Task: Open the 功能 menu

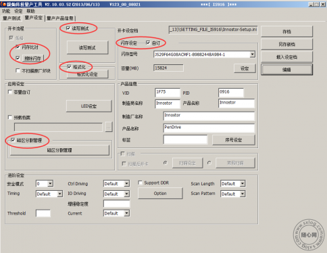Action: (x=6, y=11)
